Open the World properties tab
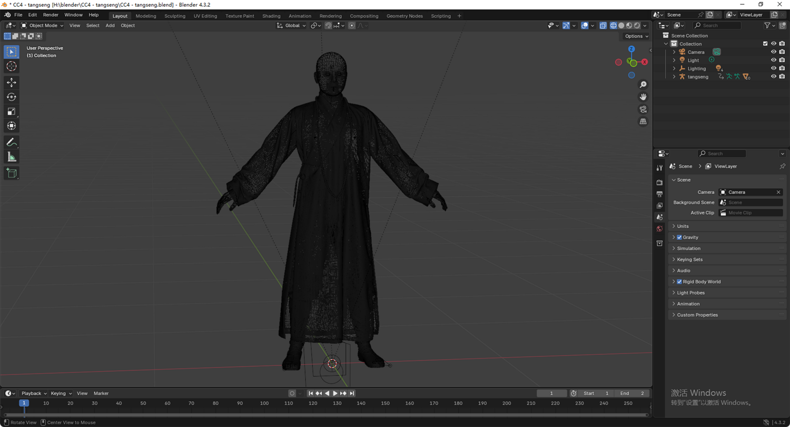Viewport: 790px width, 427px height. point(659,229)
